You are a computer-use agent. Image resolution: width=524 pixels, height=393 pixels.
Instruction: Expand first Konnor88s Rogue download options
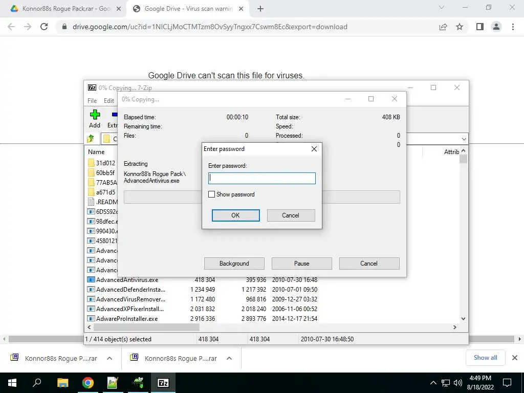(110, 358)
